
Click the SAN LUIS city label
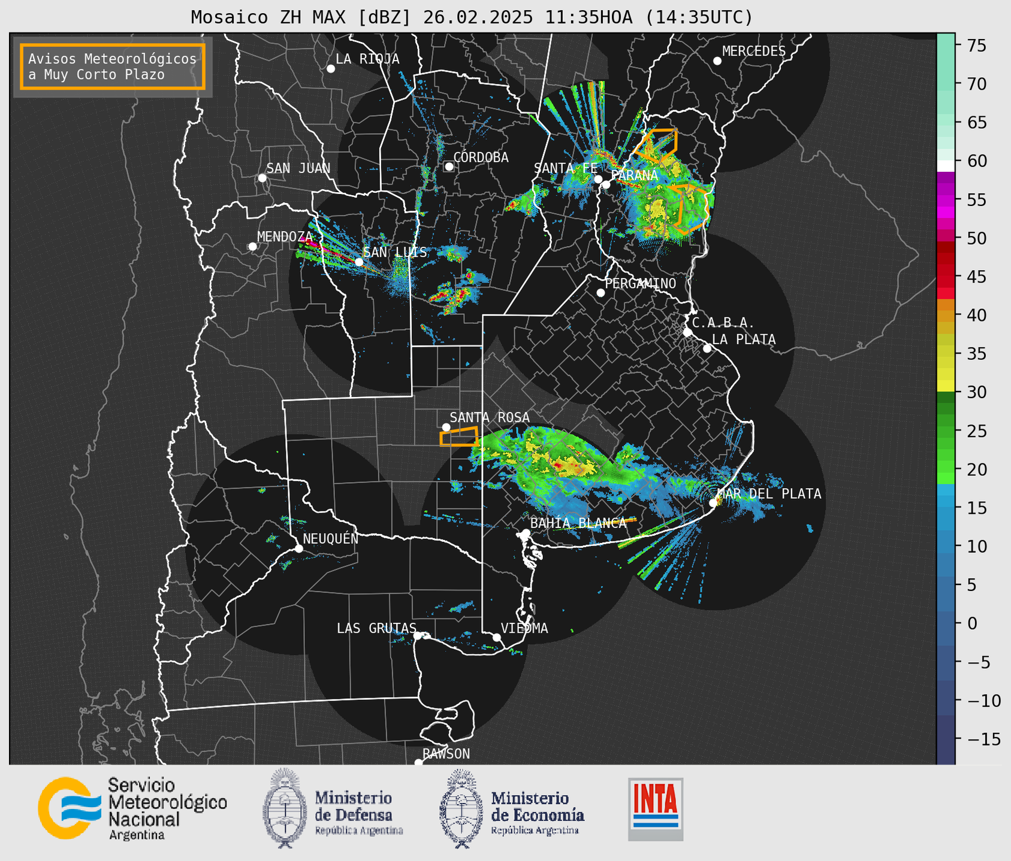[x=395, y=252]
